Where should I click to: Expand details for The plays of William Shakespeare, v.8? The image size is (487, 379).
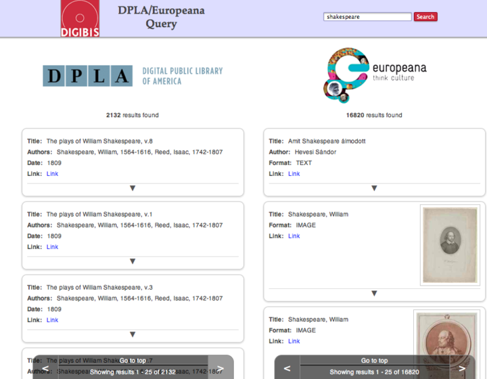[x=133, y=188]
